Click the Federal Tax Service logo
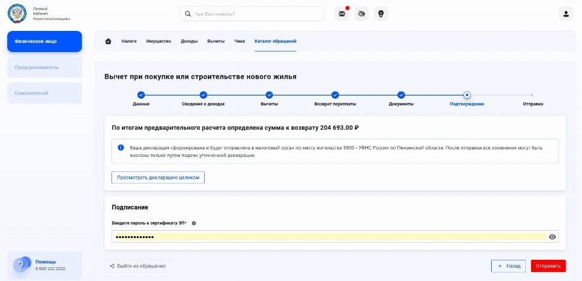The height and width of the screenshot is (281, 582). point(16,13)
